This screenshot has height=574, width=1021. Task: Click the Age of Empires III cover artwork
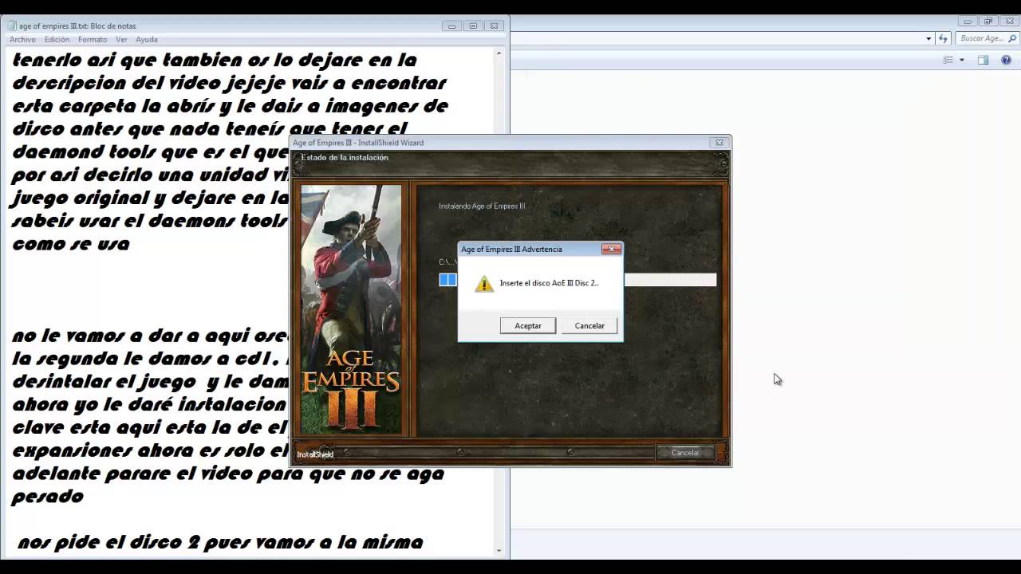pos(351,309)
